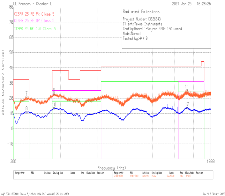Click the dB(uVolts/meter) Vertical axis label
Screen dimensions: 225x196
3,82
